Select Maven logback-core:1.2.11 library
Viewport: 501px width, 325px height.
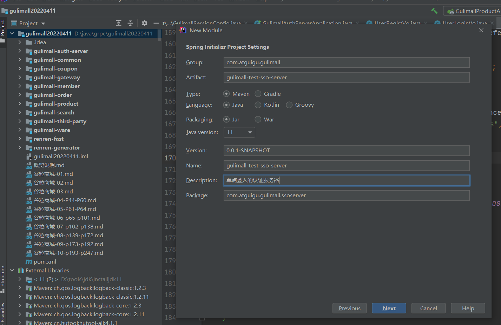point(89,314)
